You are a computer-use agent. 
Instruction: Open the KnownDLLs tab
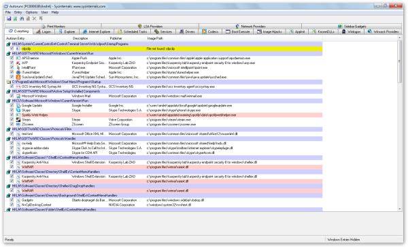point(324,31)
